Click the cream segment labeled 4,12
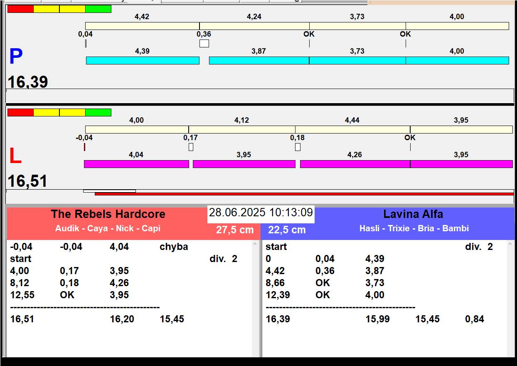The width and height of the screenshot is (517, 366). (242, 130)
